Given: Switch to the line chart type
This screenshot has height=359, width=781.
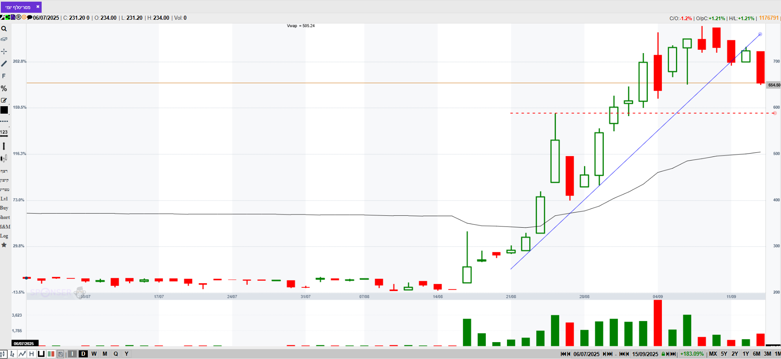Looking at the screenshot, I should (22, 354).
